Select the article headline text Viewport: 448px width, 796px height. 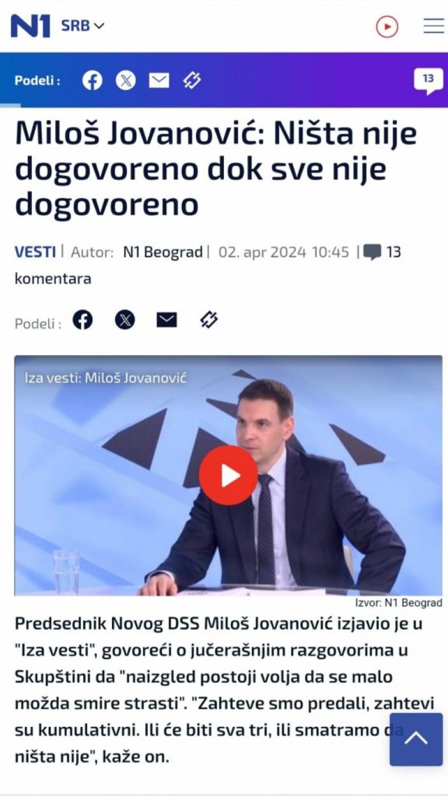[x=216, y=169]
